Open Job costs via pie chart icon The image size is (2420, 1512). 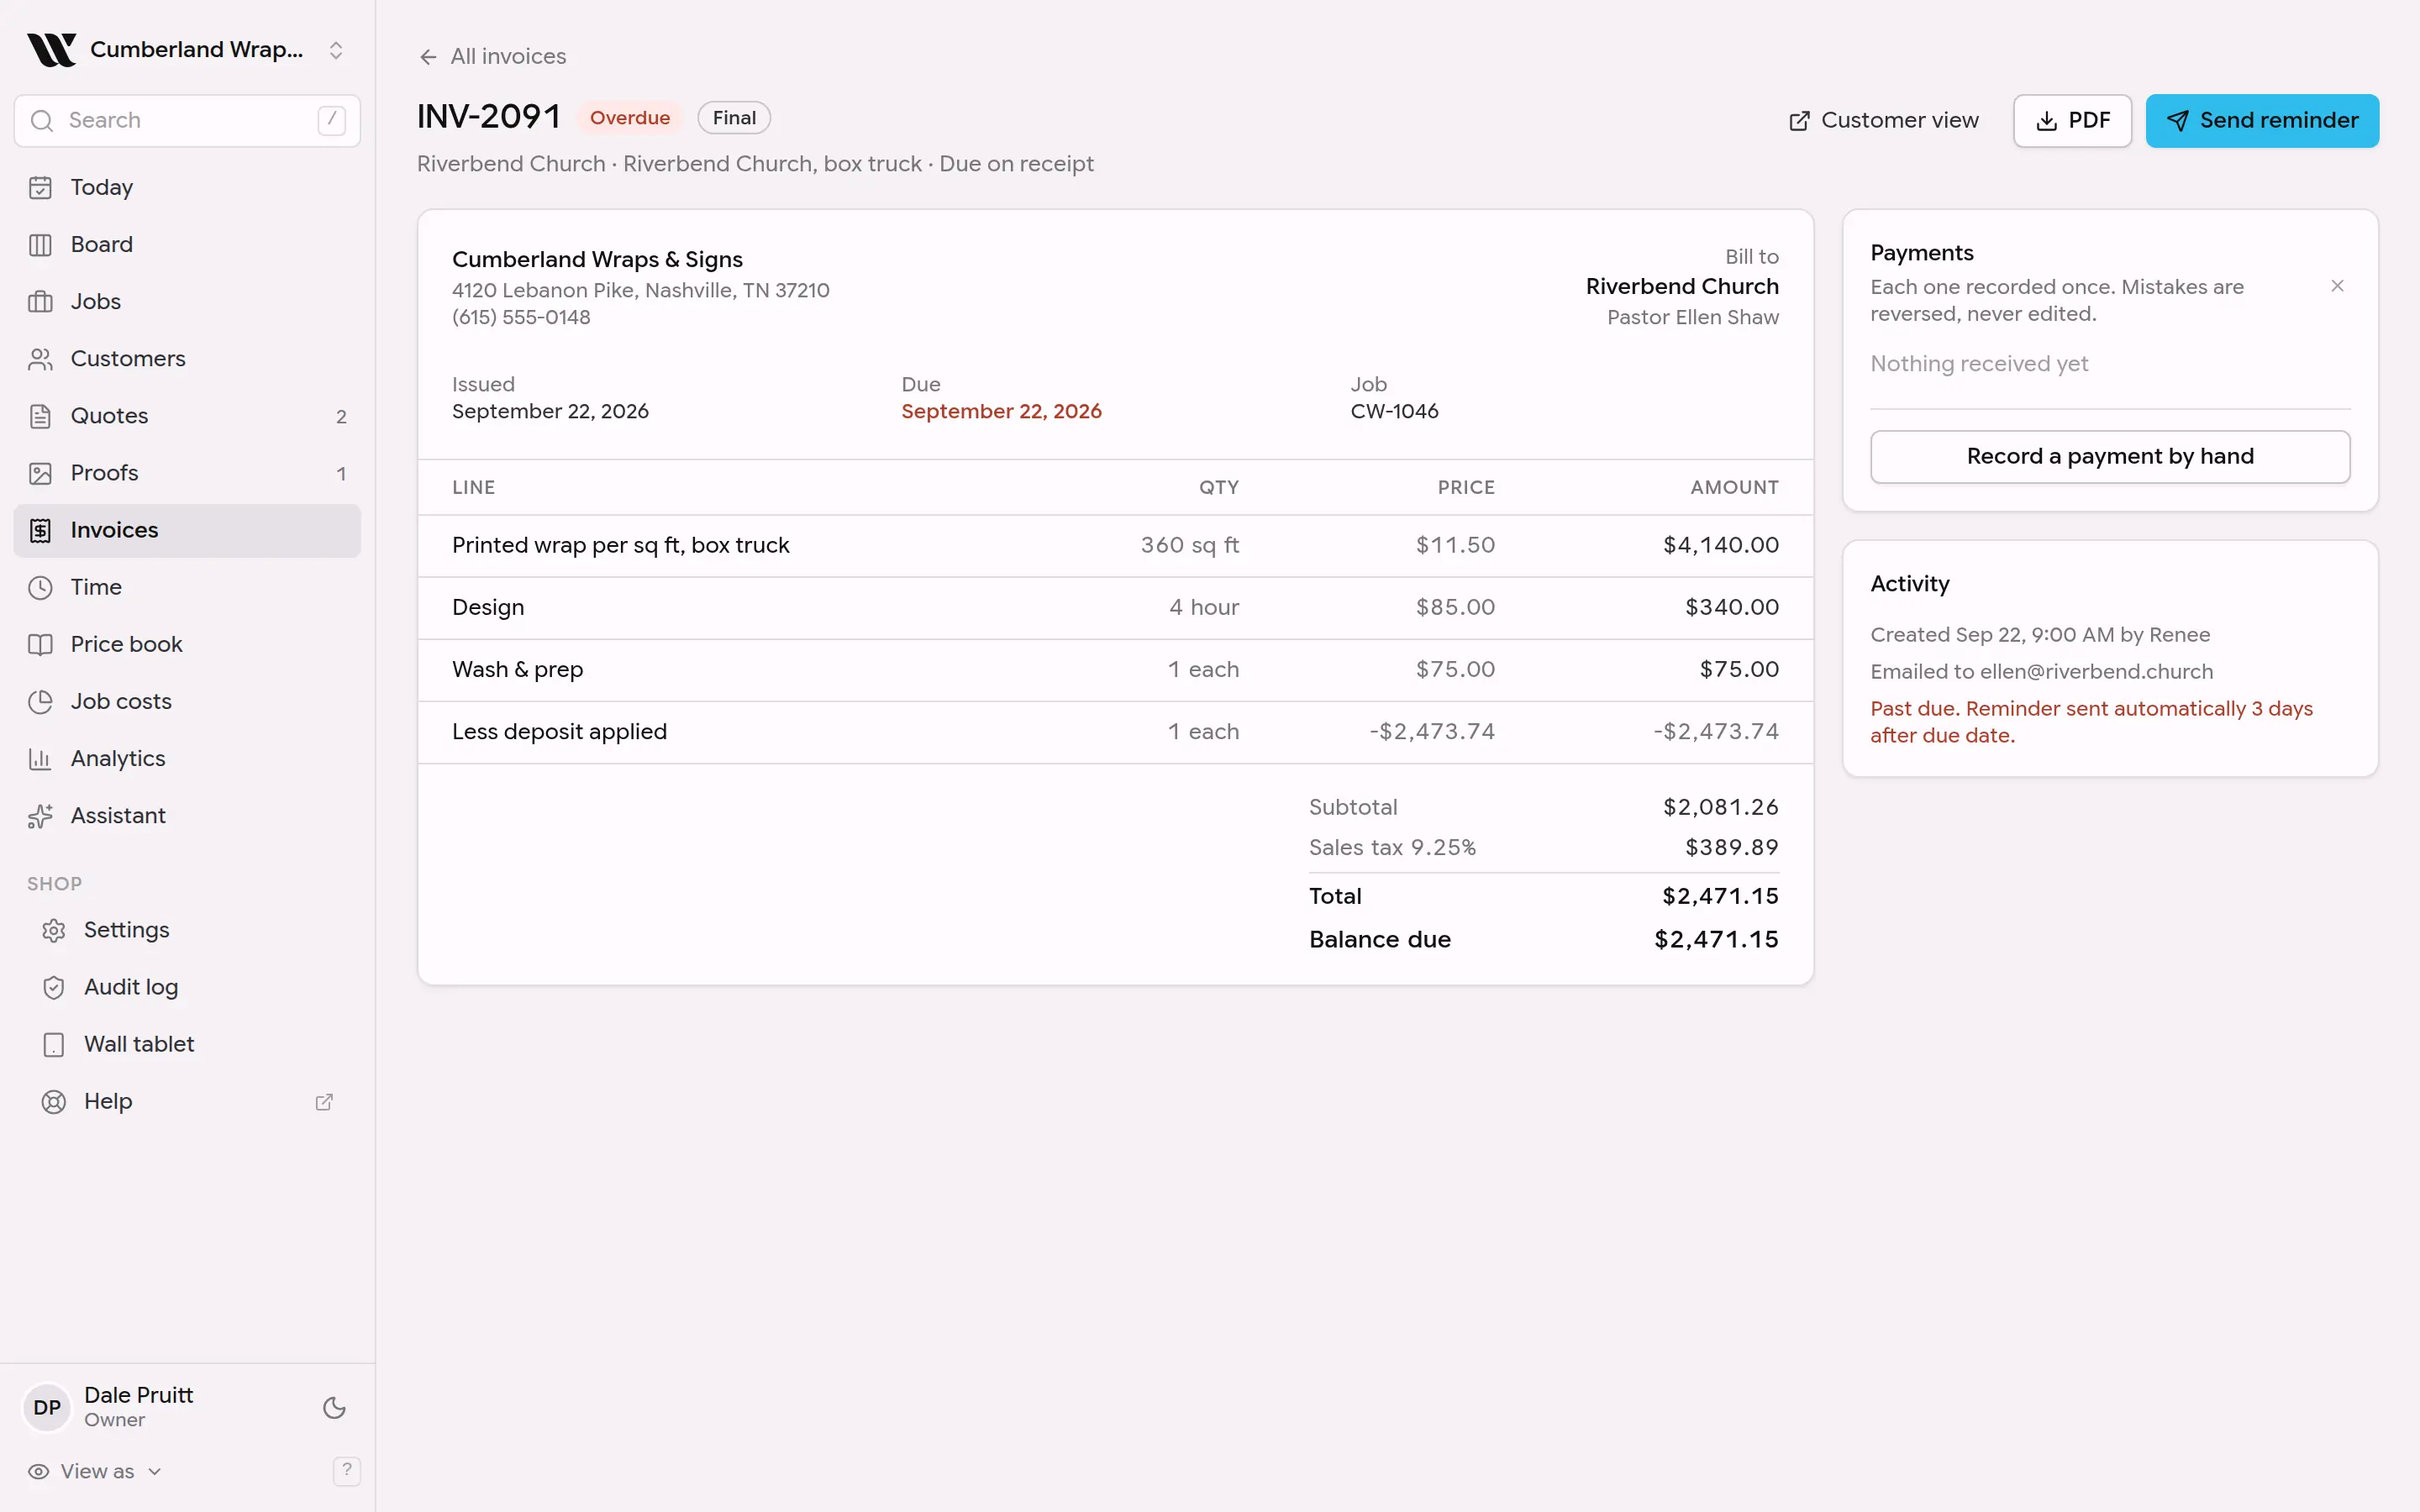tap(40, 701)
